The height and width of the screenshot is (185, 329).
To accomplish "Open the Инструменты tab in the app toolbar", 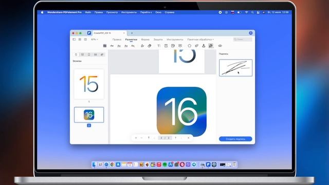I will [175, 40].
